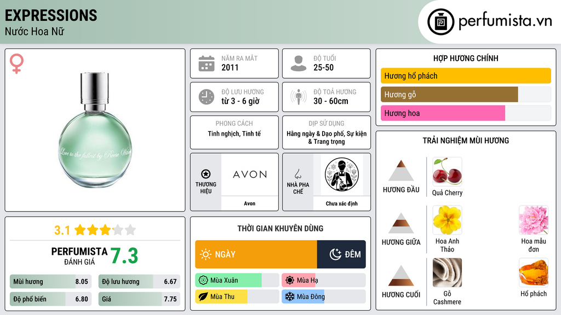Click the EXPRESSIONS title text
Viewport: 561px width, 315px height.
[51, 15]
